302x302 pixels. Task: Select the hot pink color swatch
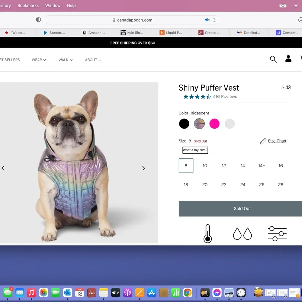214,124
